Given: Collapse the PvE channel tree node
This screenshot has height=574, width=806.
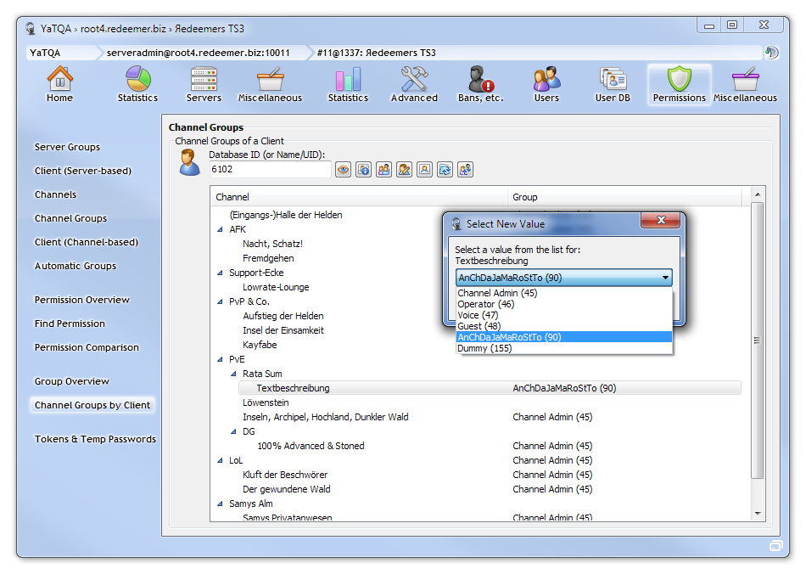Looking at the screenshot, I should pyautogui.click(x=221, y=359).
